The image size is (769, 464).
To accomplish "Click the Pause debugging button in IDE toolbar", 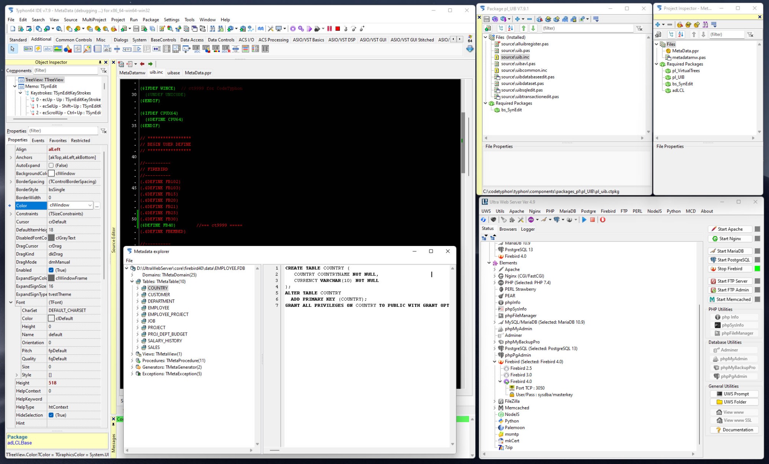I will click(330, 29).
